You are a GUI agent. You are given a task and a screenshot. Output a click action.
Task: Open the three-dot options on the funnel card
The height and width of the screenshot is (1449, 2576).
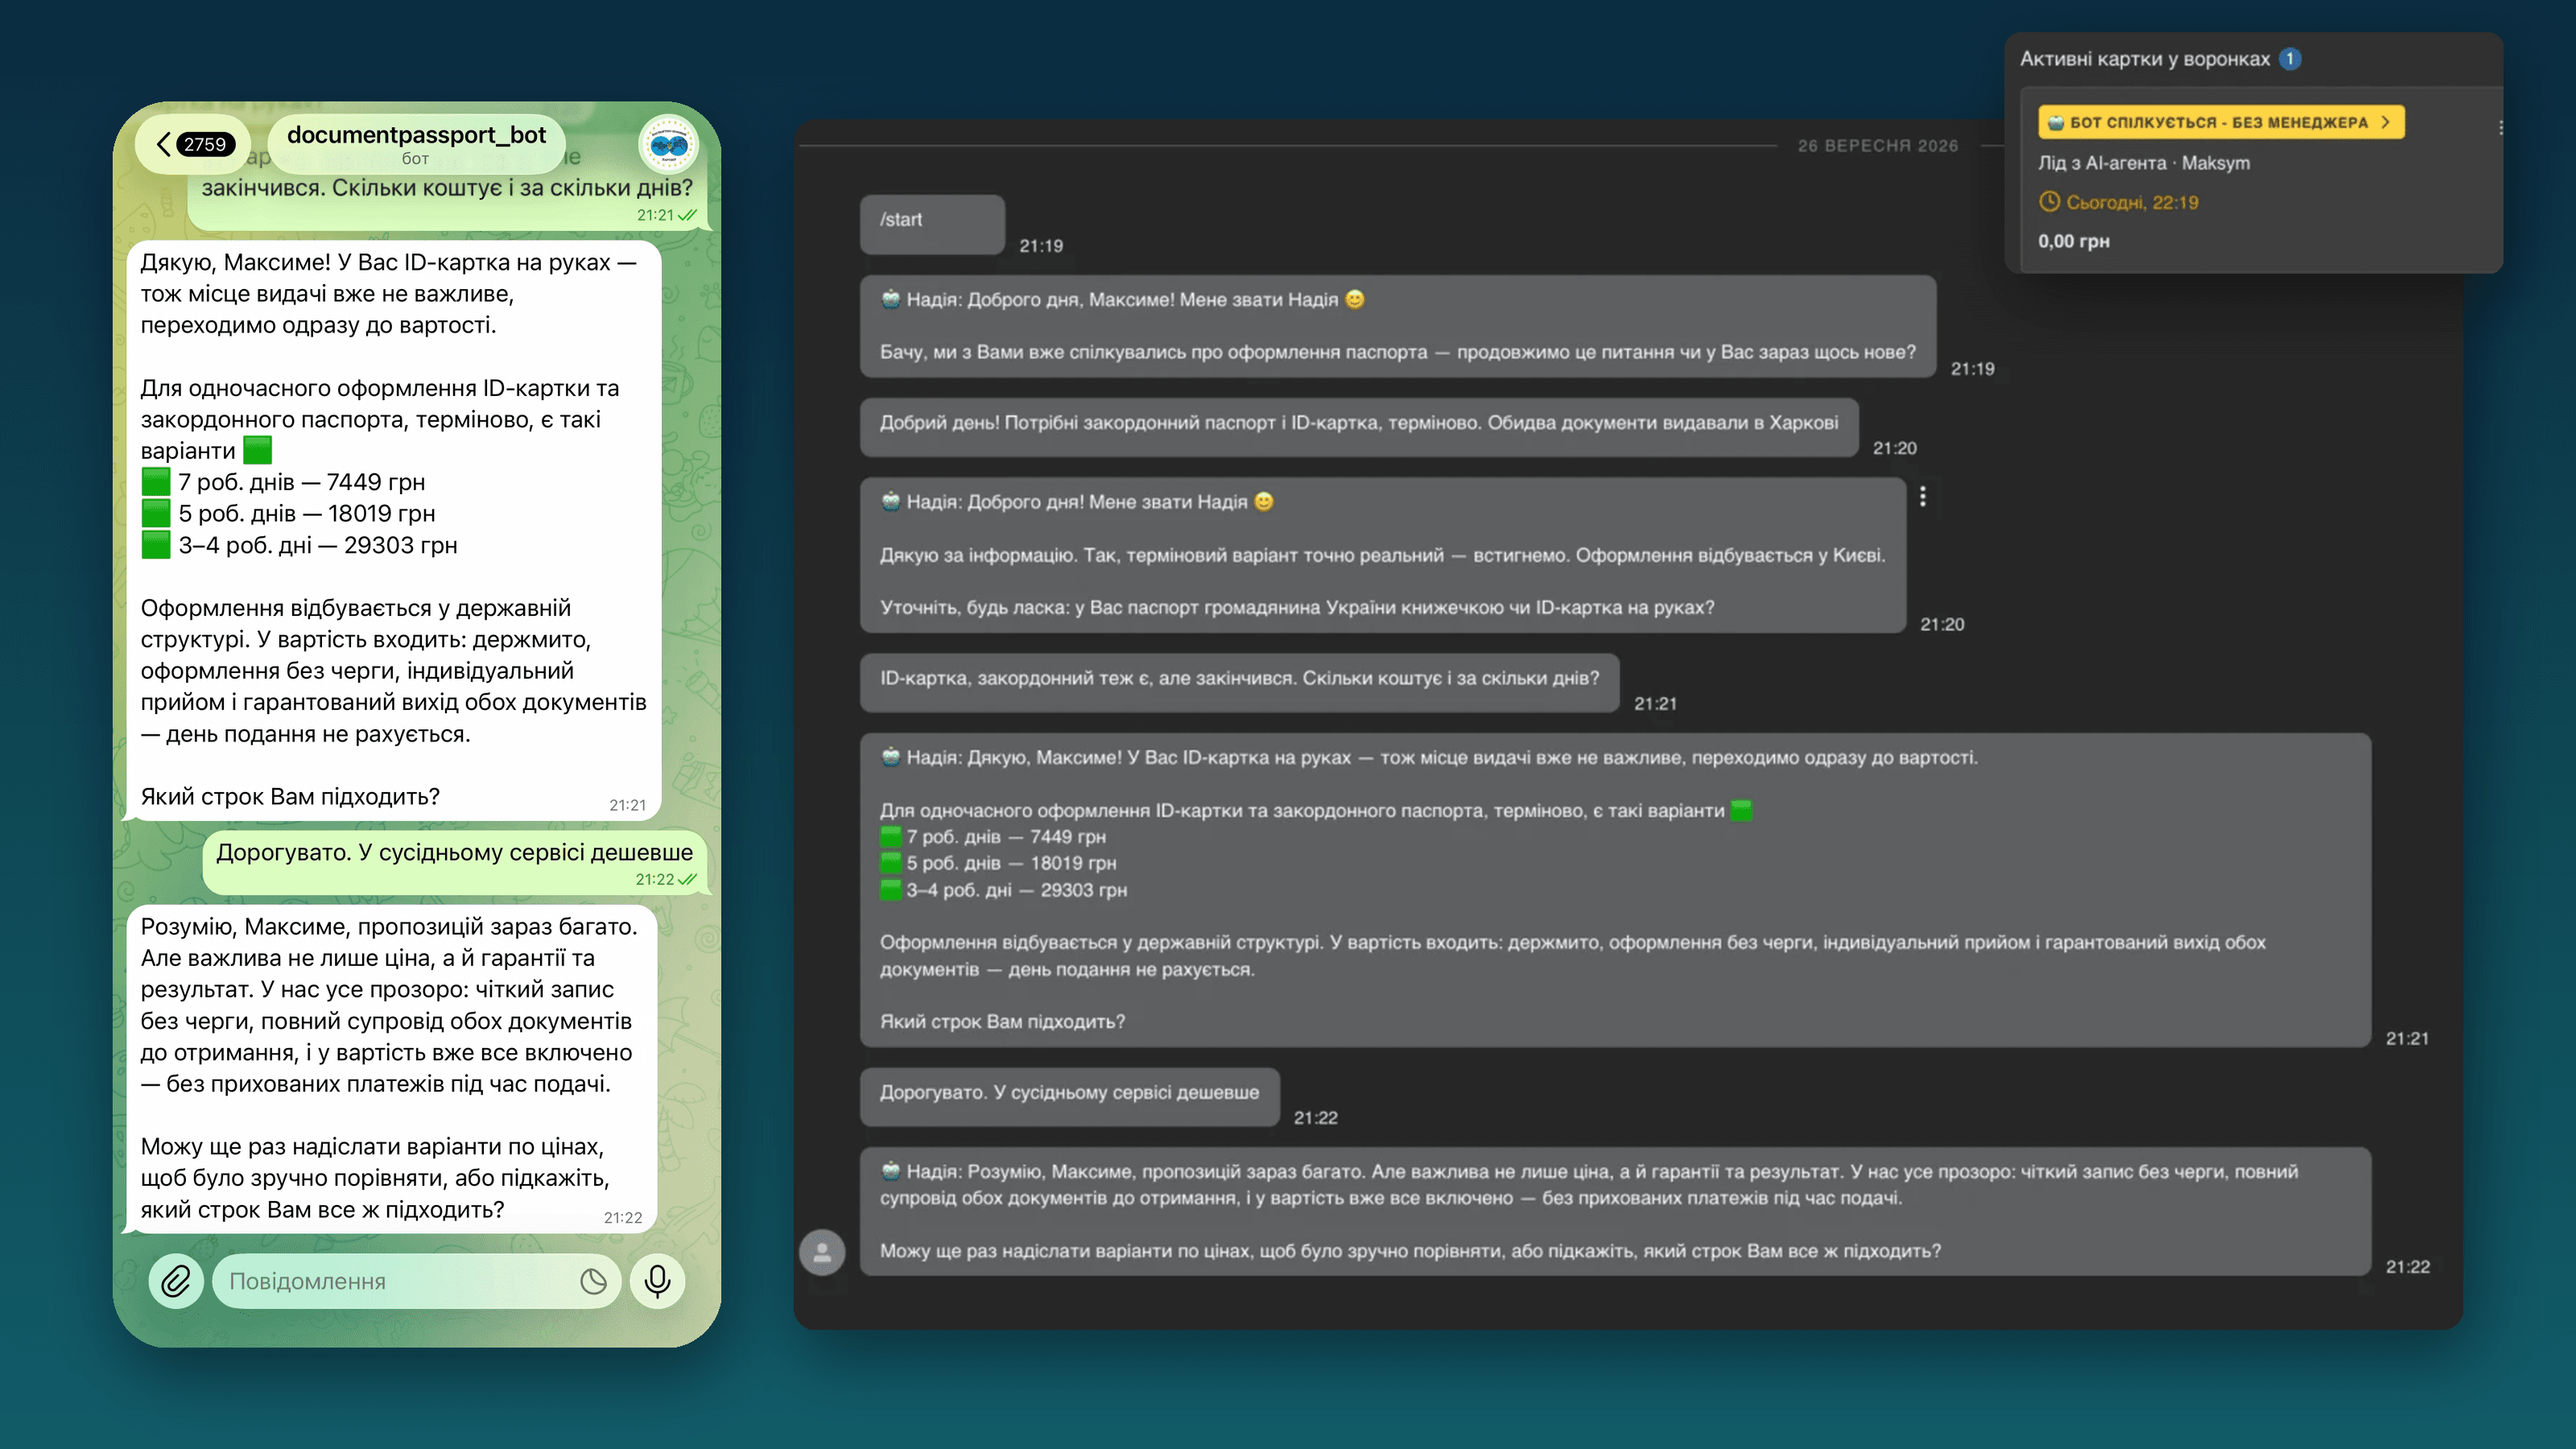pos(2500,127)
